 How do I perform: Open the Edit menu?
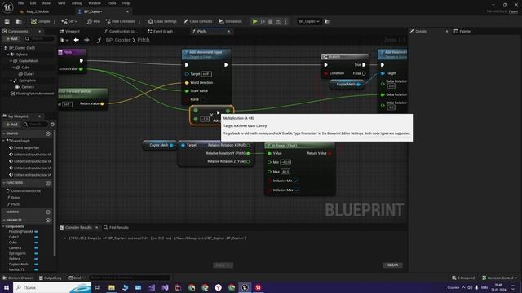(33, 3)
